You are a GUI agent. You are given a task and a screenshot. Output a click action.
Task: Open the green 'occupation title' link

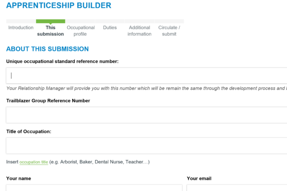coord(34,162)
